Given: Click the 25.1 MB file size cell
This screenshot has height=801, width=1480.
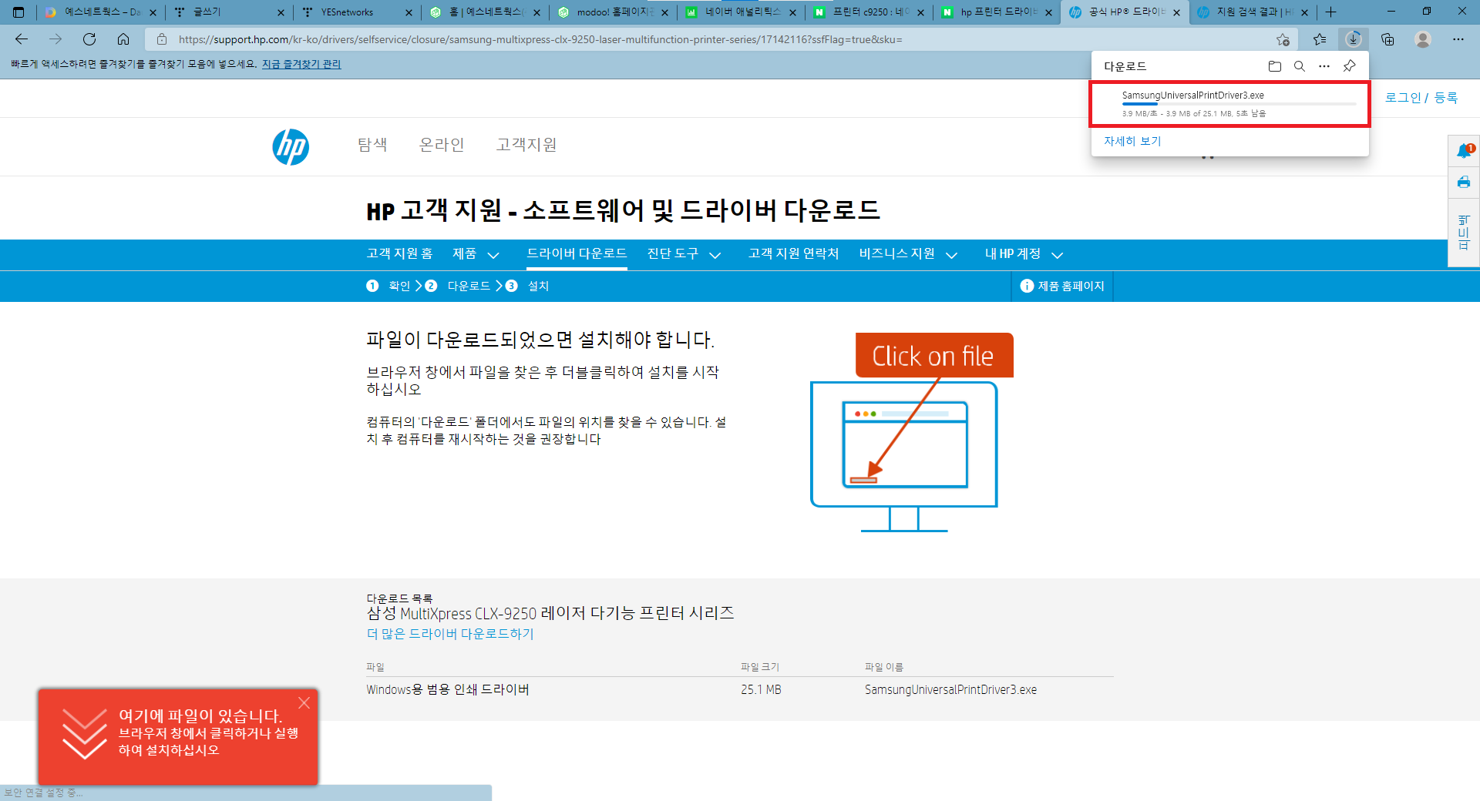Looking at the screenshot, I should [x=761, y=689].
